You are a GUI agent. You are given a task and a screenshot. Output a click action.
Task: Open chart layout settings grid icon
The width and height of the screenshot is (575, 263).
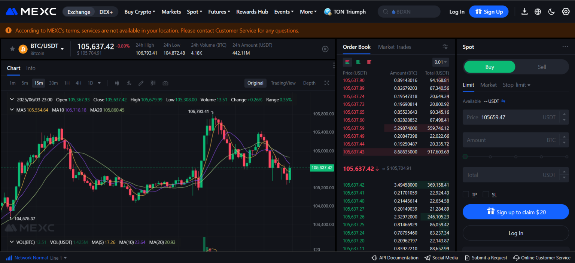(153, 83)
